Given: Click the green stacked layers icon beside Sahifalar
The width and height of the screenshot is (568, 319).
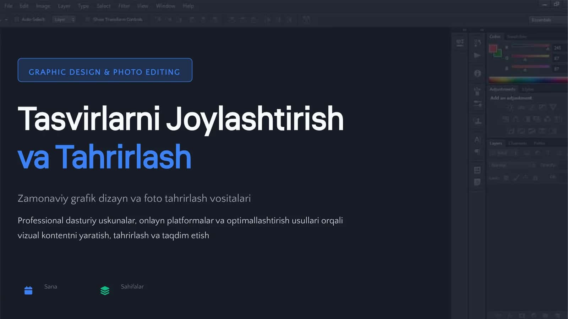Looking at the screenshot, I should pos(105,291).
